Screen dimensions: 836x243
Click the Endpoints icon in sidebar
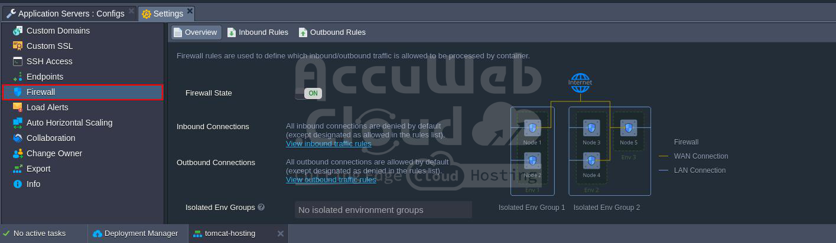click(x=17, y=77)
